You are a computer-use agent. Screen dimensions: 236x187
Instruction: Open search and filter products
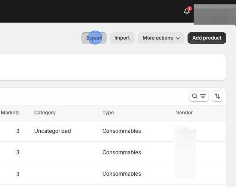tap(199, 96)
